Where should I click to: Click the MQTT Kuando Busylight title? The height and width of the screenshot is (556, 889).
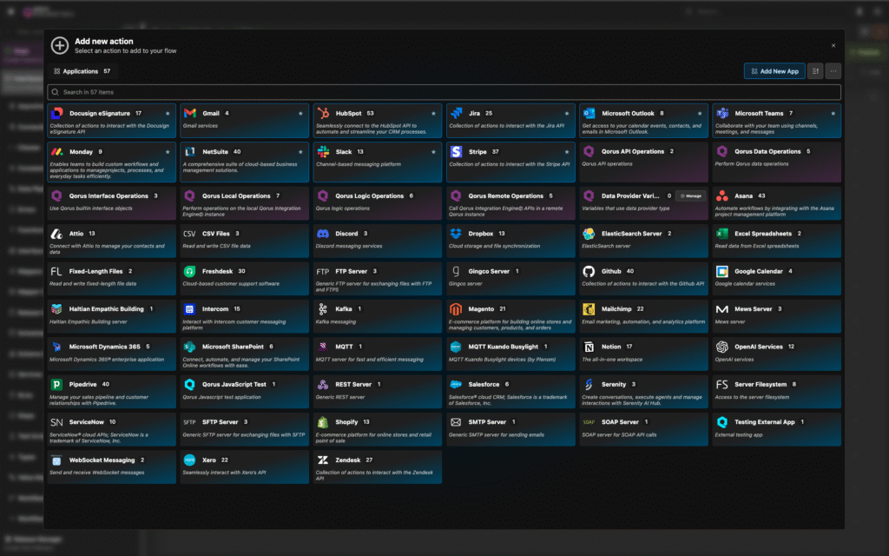504,347
